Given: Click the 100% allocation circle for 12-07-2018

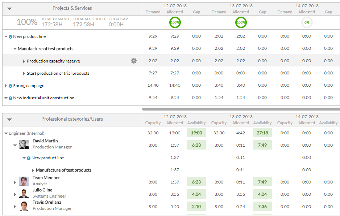Looking at the screenshot, I should coord(175,22).
